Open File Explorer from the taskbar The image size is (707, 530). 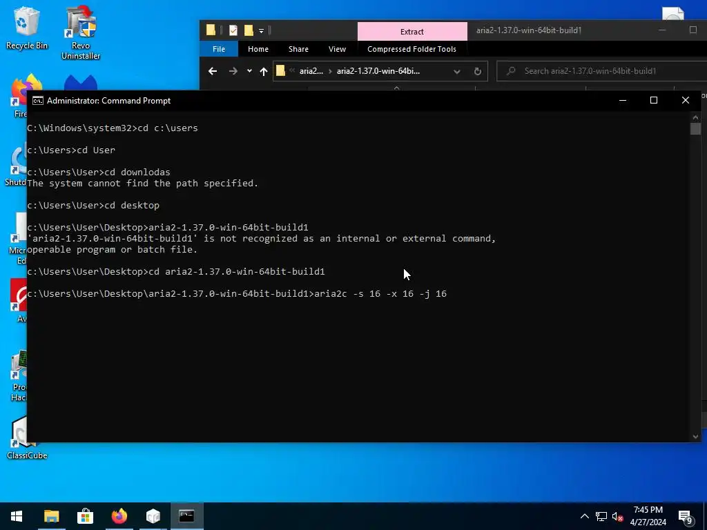point(51,516)
